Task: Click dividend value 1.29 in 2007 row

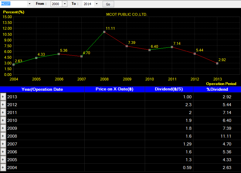Action: pyautogui.click(x=187, y=144)
